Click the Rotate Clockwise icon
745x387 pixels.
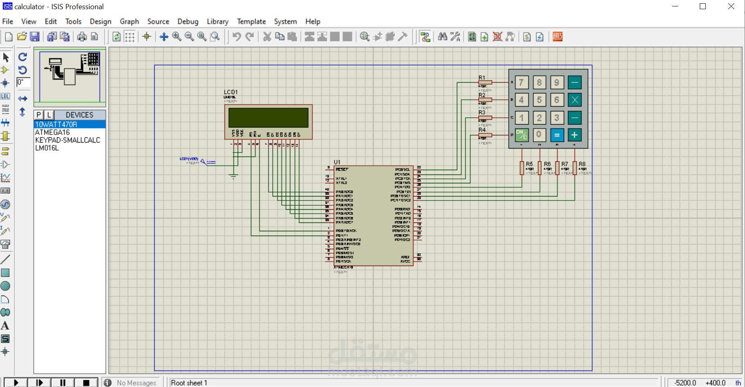[23, 57]
